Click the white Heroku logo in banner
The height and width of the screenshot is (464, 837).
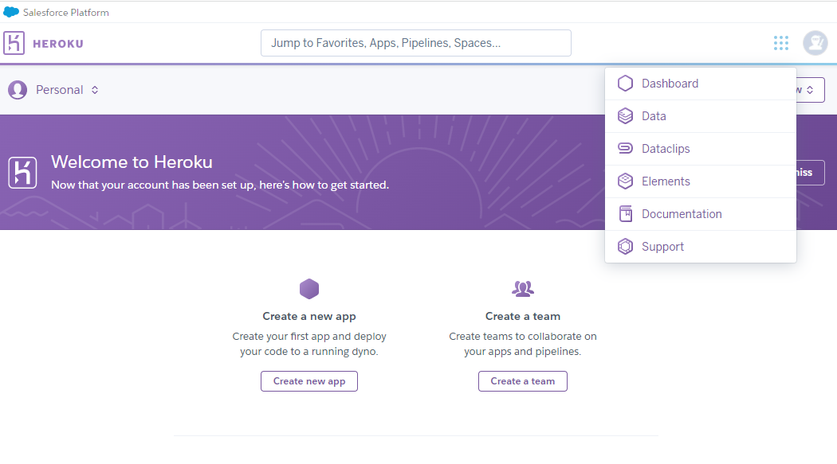click(x=22, y=173)
